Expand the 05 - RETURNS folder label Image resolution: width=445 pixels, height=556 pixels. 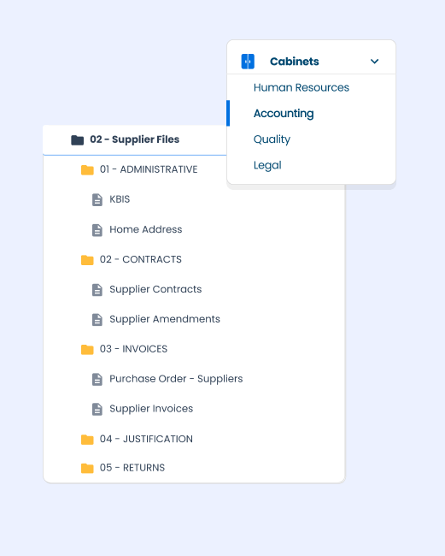click(x=132, y=468)
